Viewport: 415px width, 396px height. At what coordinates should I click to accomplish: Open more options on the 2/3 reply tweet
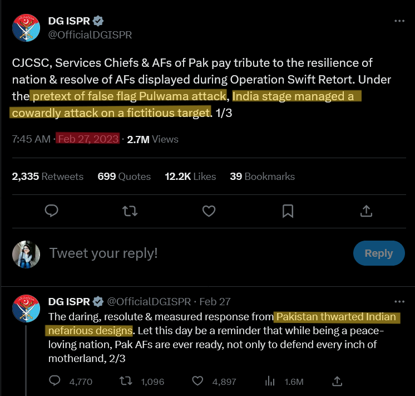click(399, 301)
